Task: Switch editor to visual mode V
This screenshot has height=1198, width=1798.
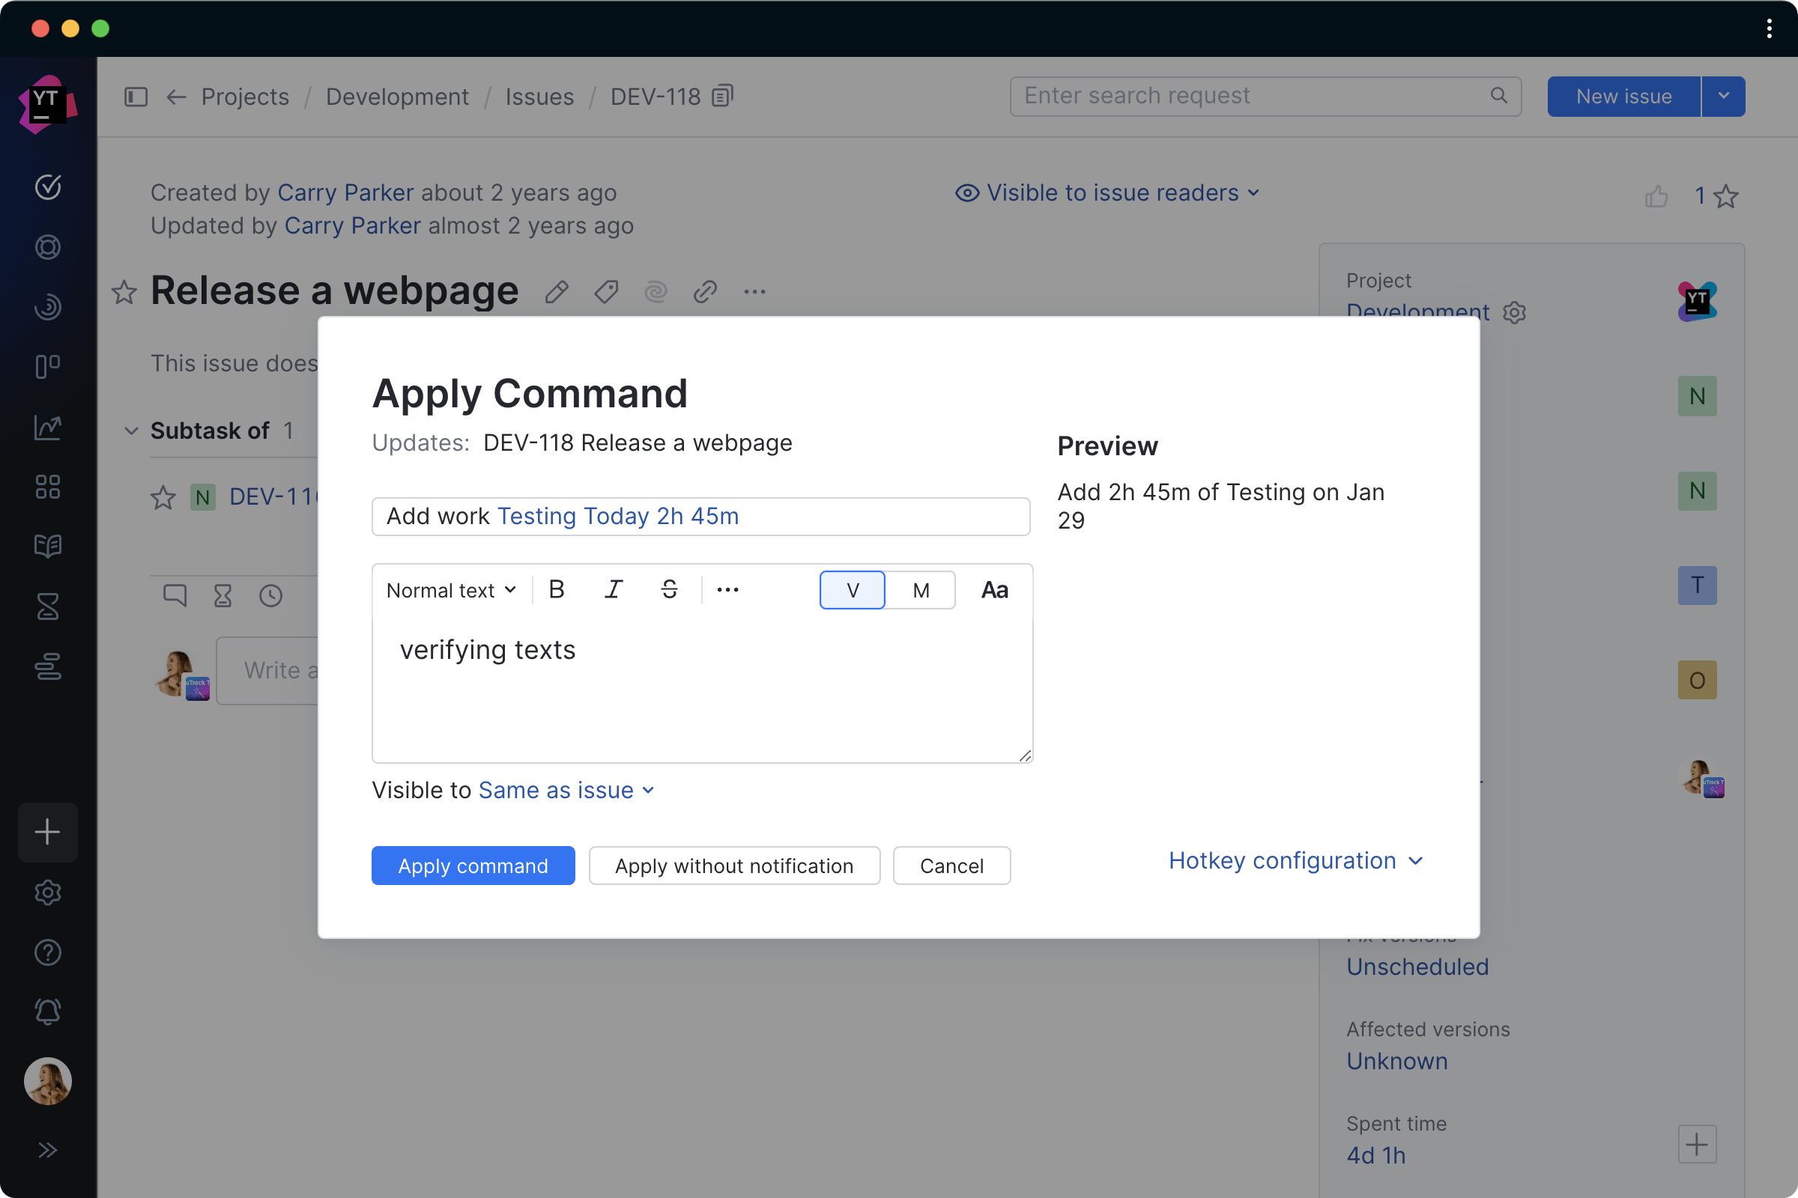Action: (853, 590)
